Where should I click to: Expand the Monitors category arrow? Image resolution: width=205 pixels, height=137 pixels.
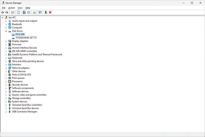6,65
